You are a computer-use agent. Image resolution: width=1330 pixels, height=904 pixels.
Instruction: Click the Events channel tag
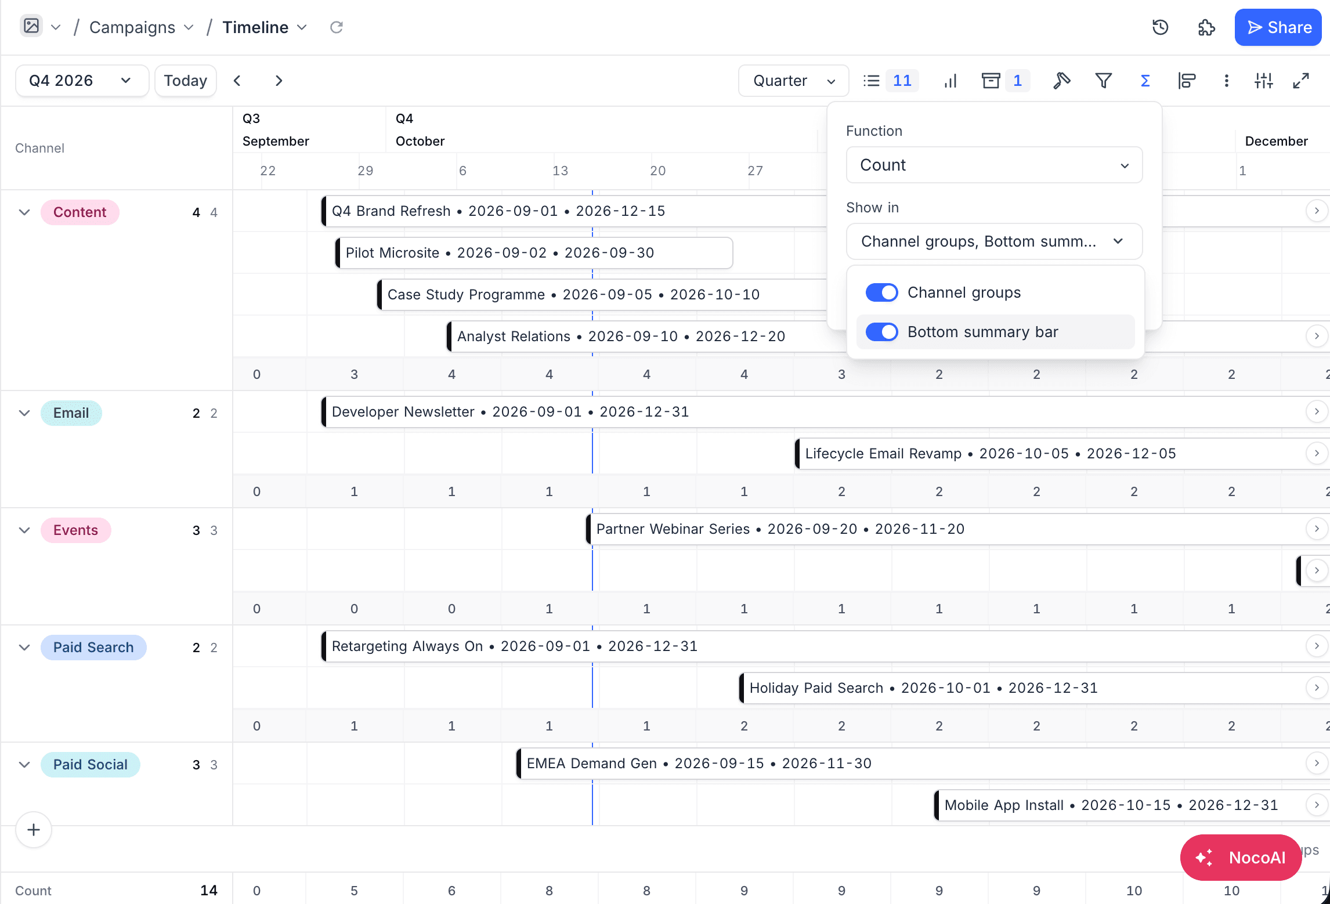(x=75, y=530)
